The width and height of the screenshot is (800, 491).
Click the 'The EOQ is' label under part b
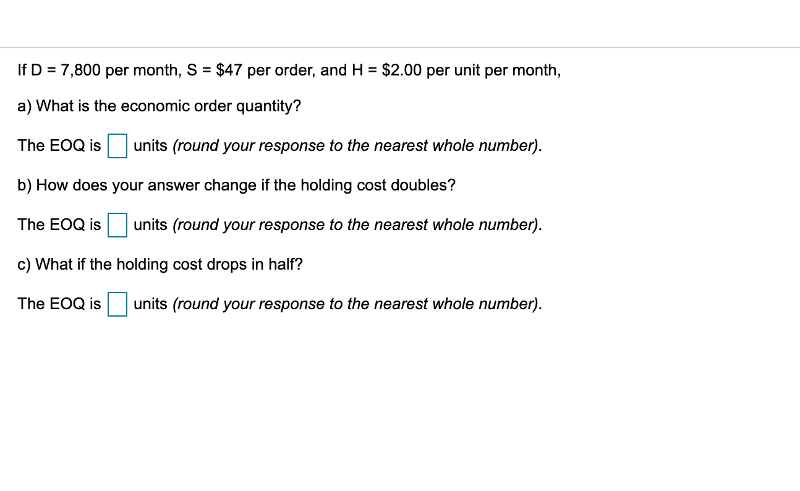[59, 224]
